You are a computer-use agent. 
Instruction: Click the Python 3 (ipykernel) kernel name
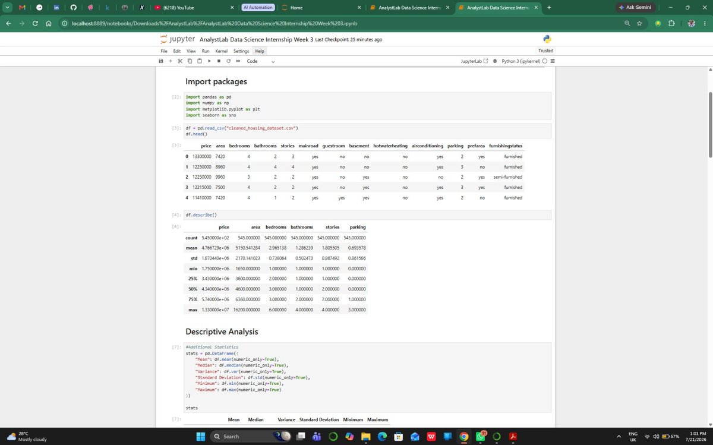pyautogui.click(x=520, y=61)
